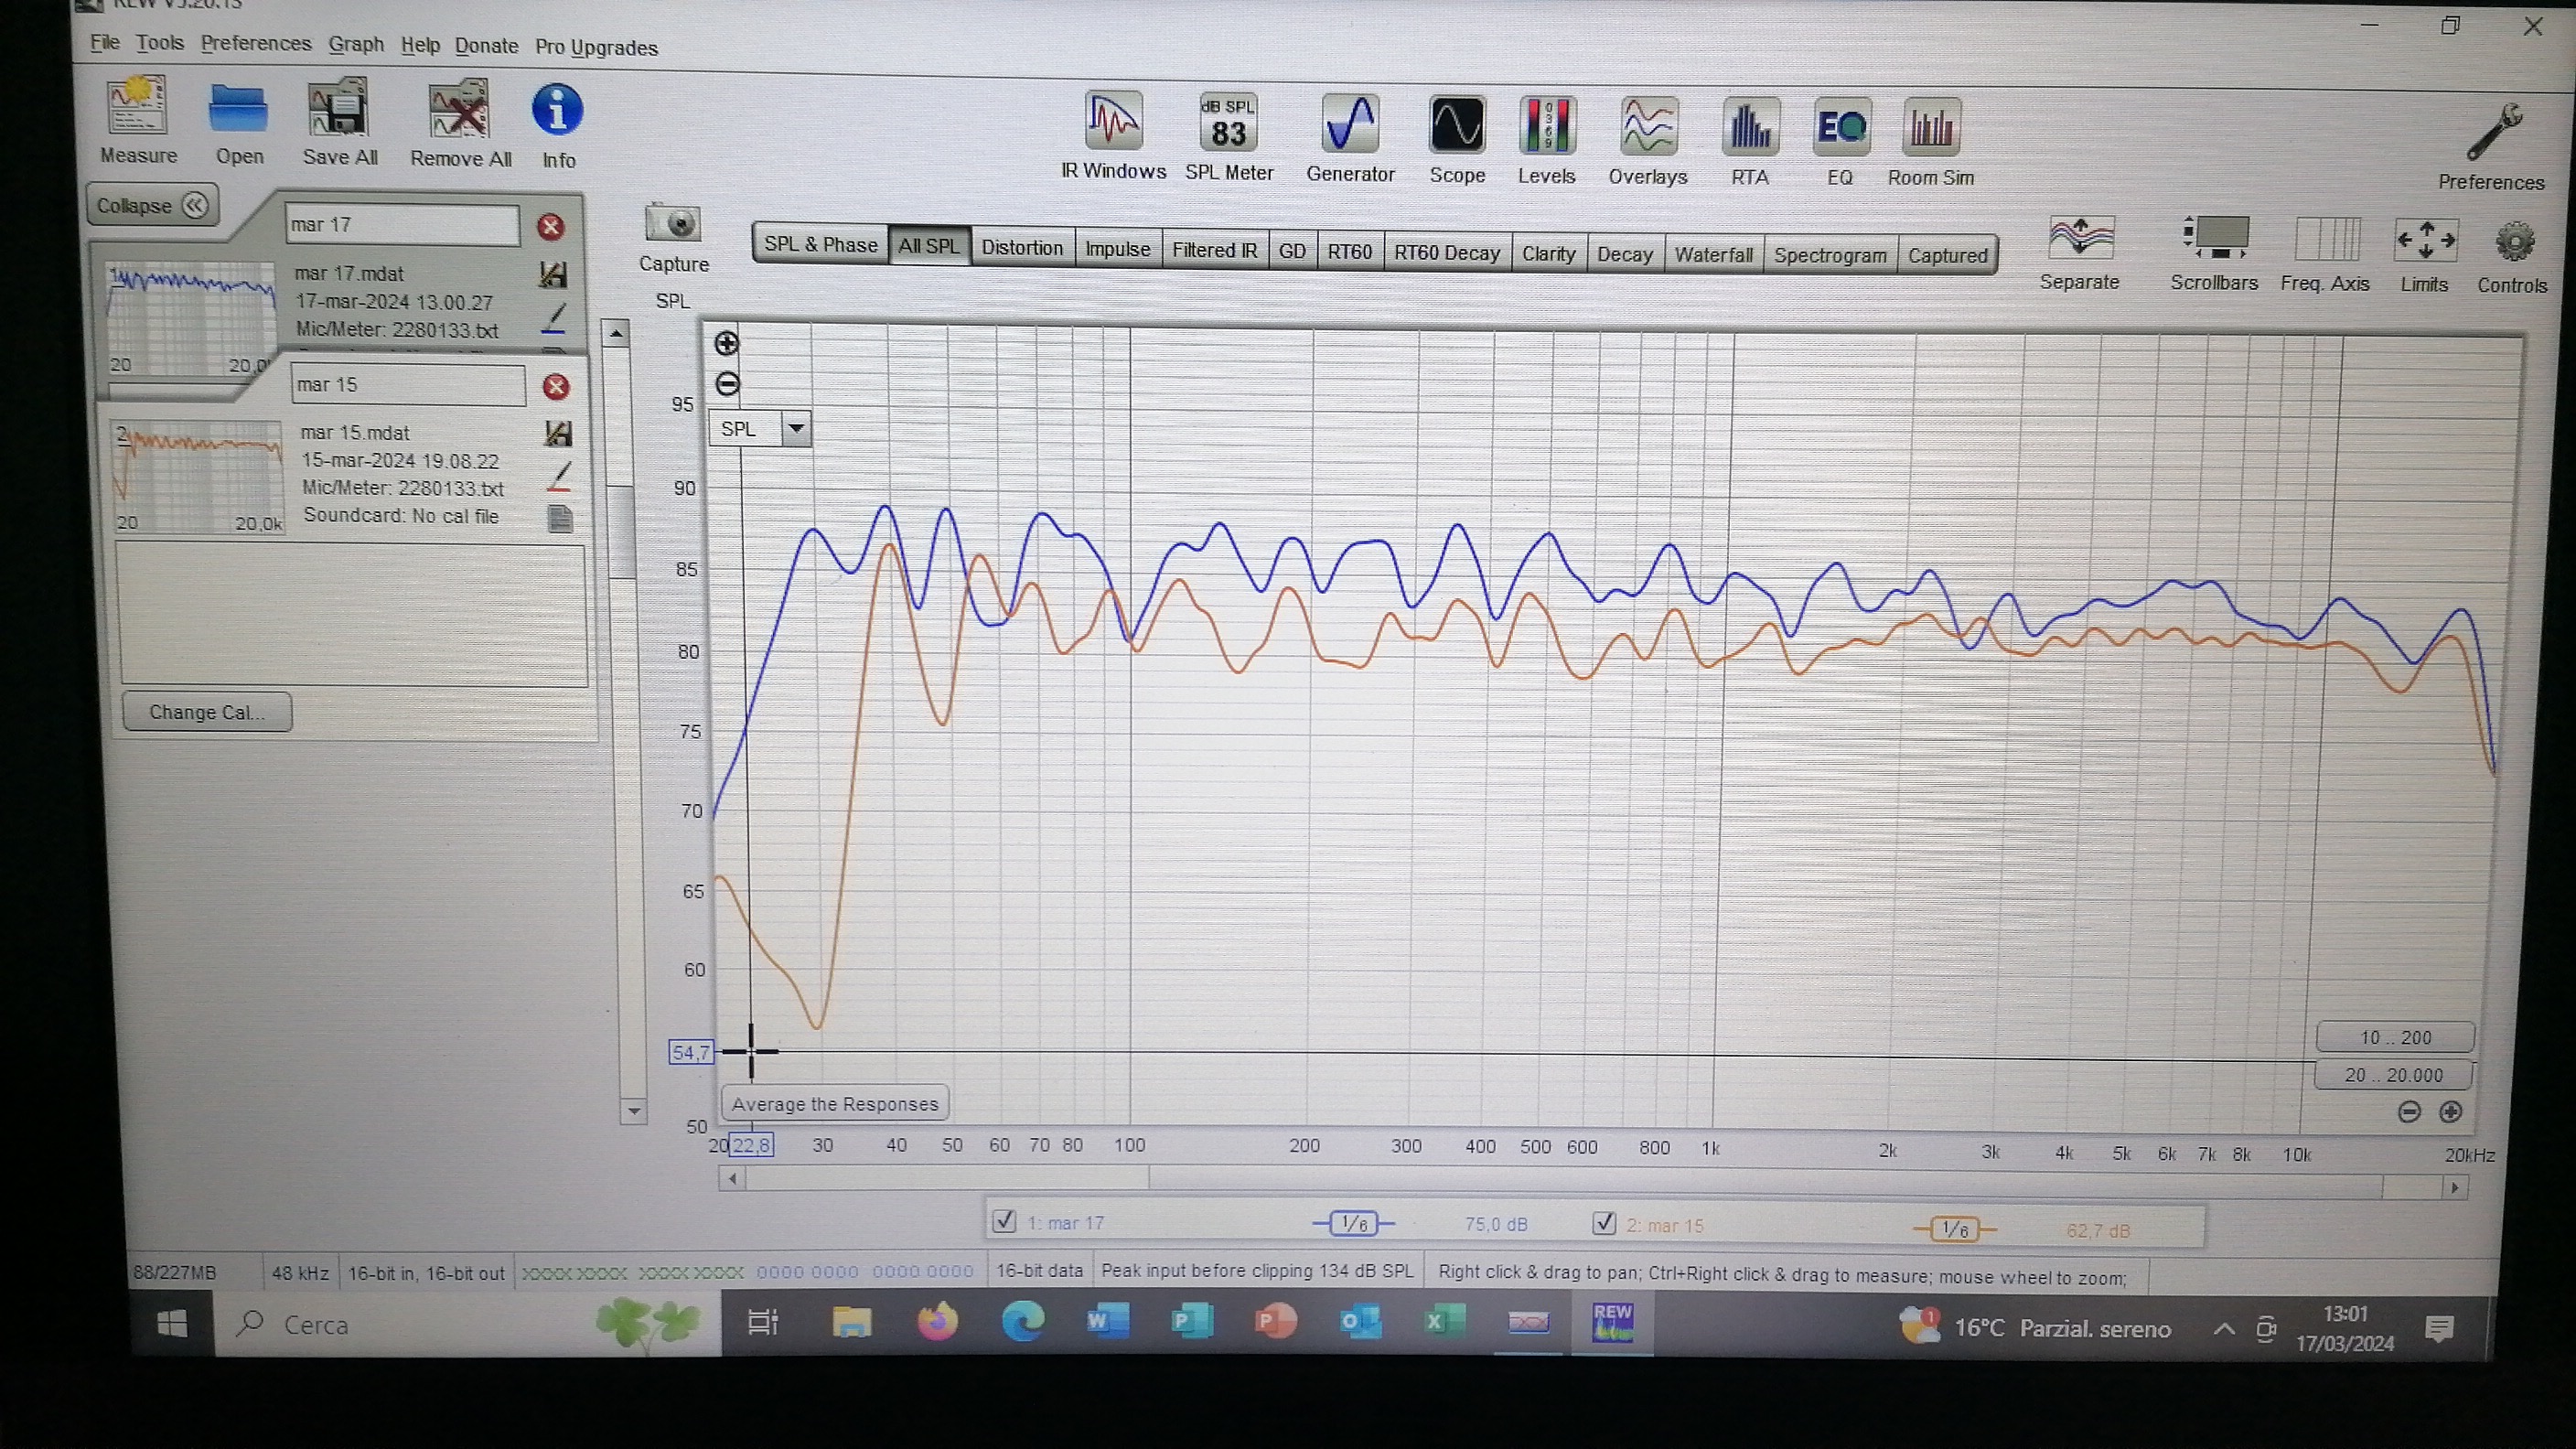The image size is (2576, 1449).
Task: Change mar 17 trace colour
Action: pos(554,319)
